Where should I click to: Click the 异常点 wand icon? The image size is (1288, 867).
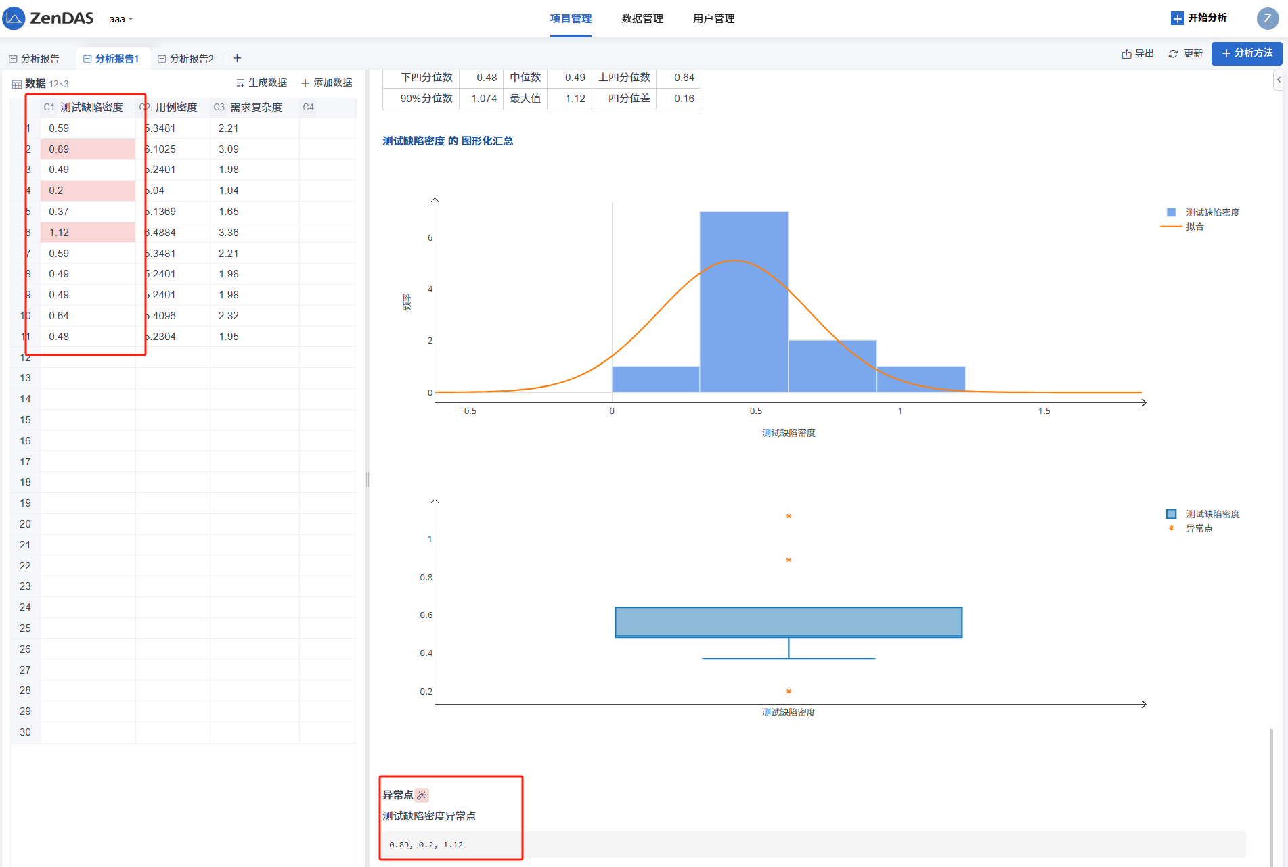coord(422,795)
